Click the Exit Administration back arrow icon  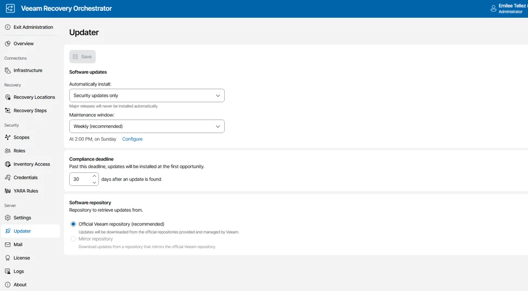pos(8,27)
